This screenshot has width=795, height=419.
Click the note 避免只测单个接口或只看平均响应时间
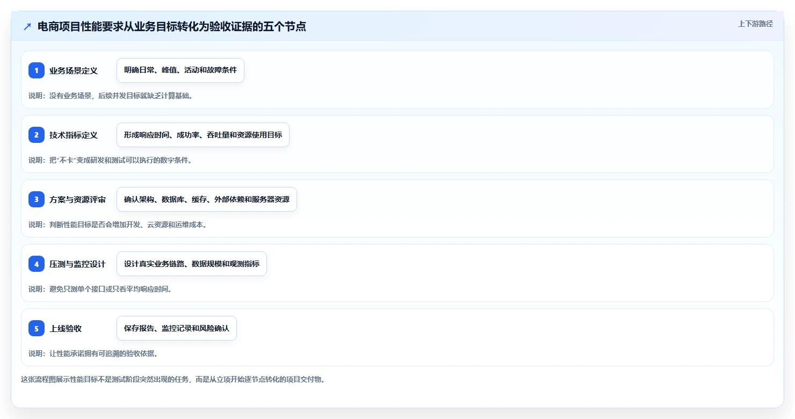pos(100,289)
